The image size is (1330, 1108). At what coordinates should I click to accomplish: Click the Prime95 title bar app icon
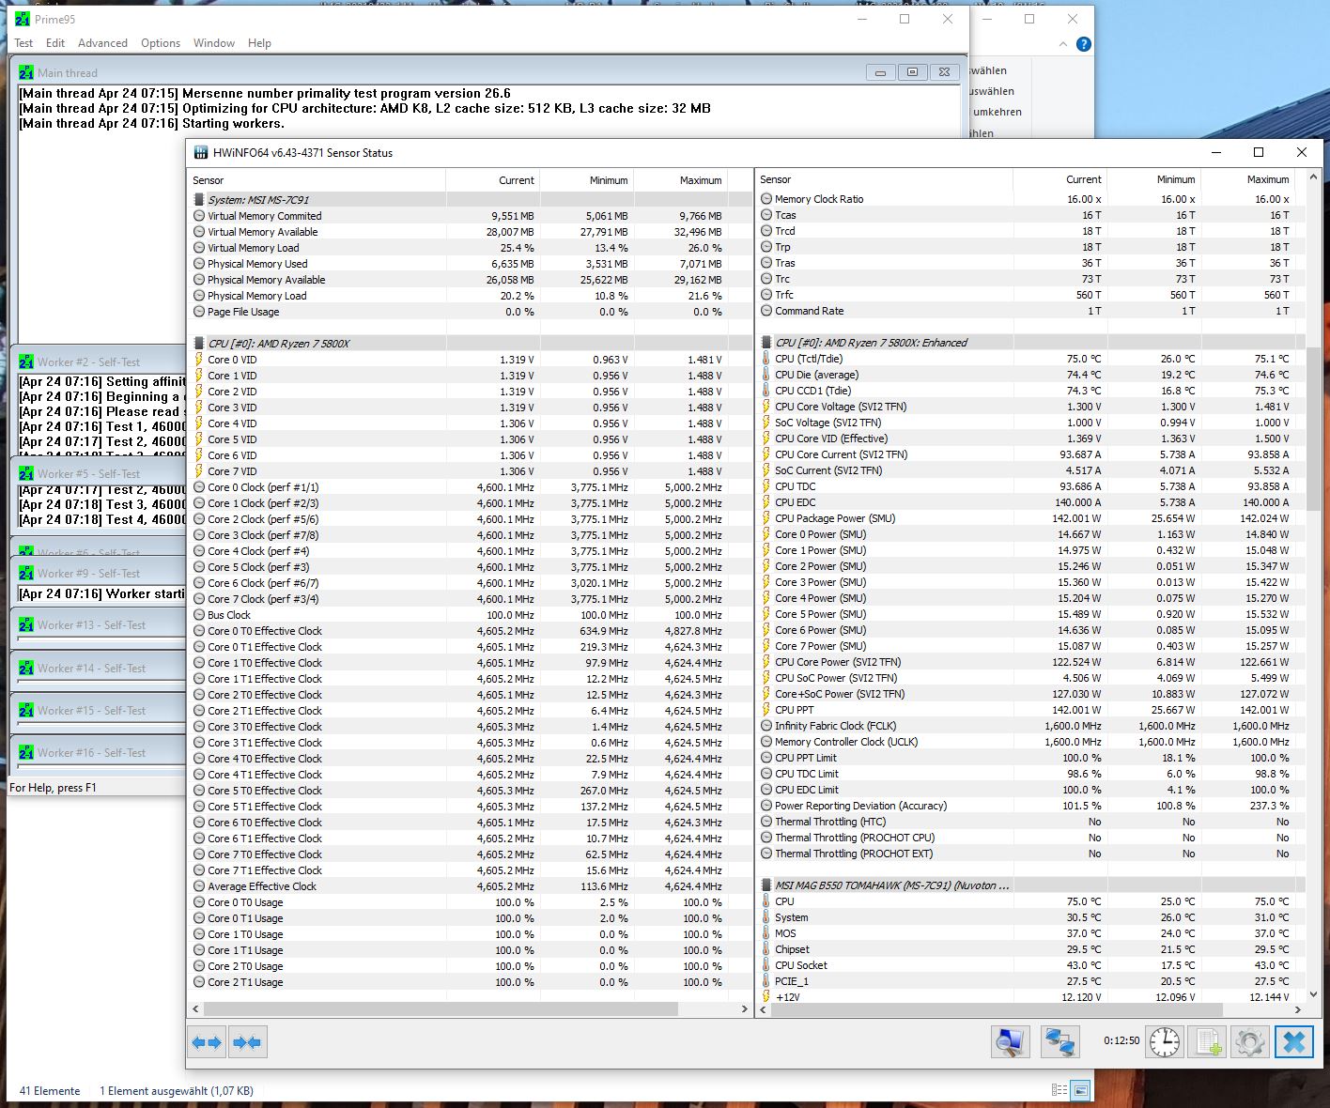point(23,20)
